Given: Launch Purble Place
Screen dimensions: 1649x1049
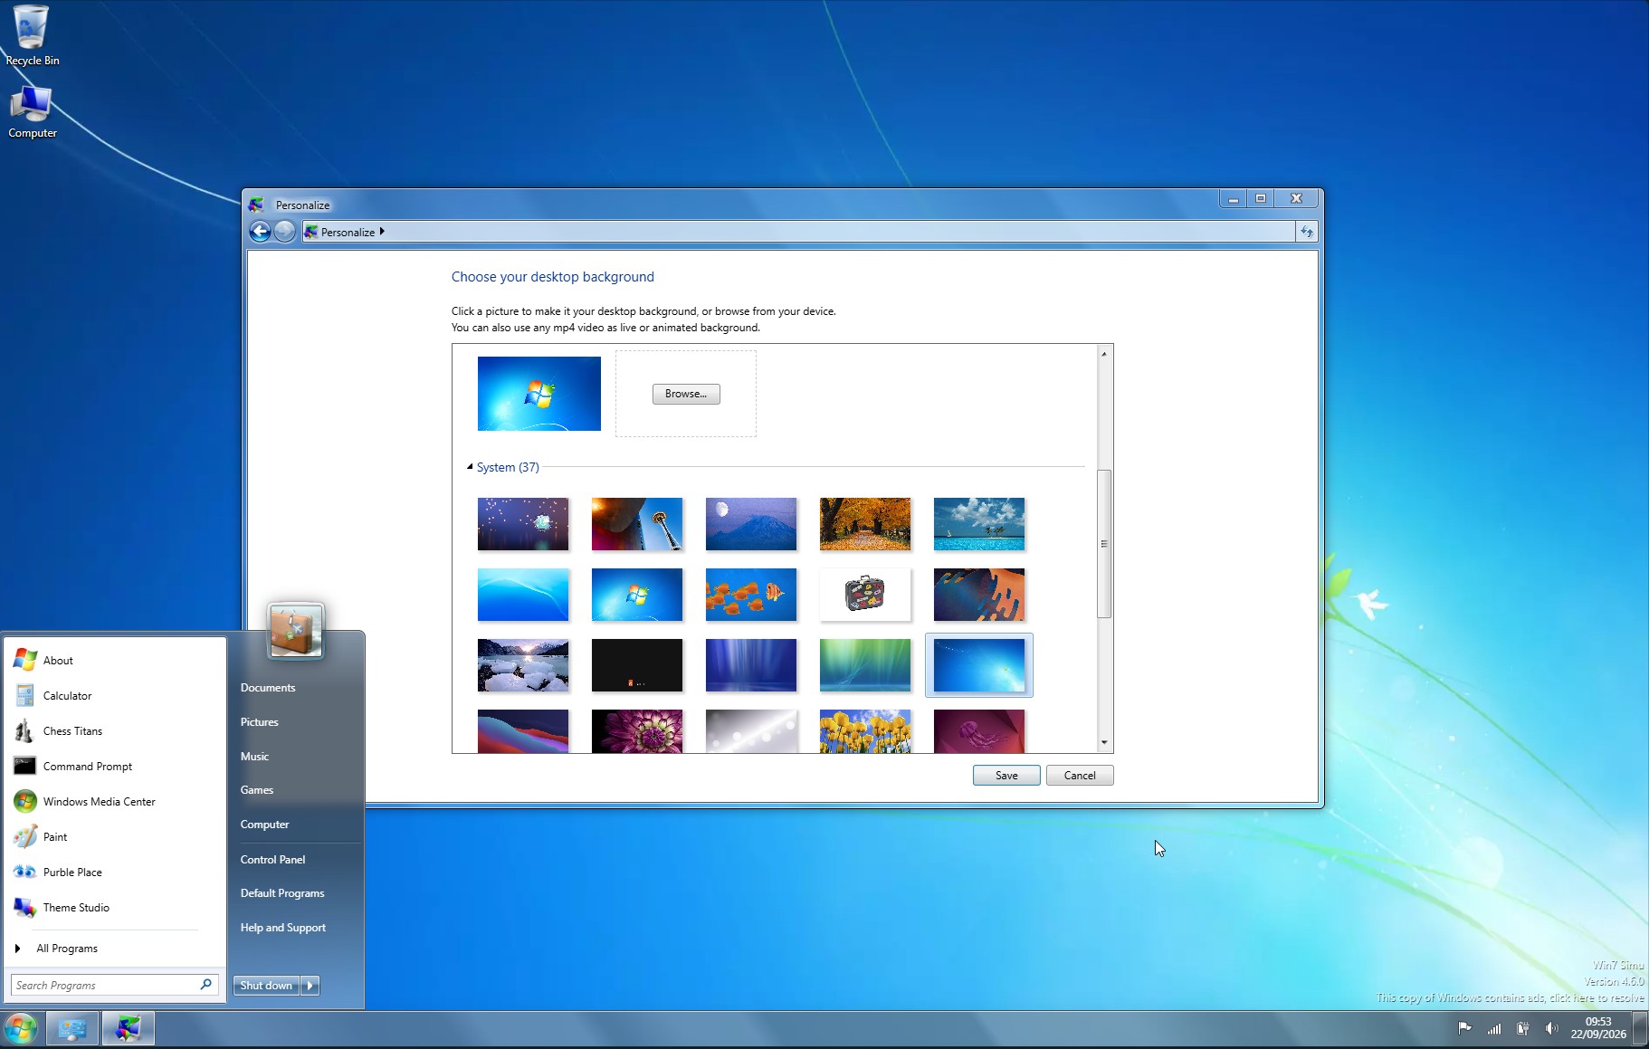Looking at the screenshot, I should click(x=72, y=872).
